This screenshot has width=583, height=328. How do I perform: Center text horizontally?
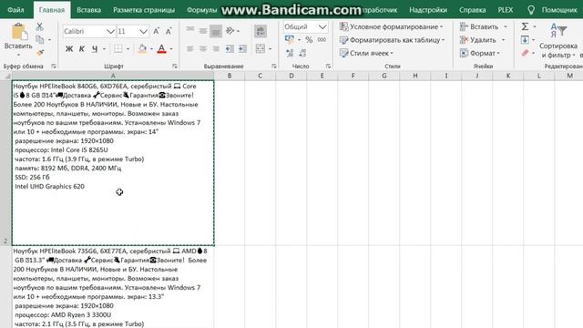point(203,48)
